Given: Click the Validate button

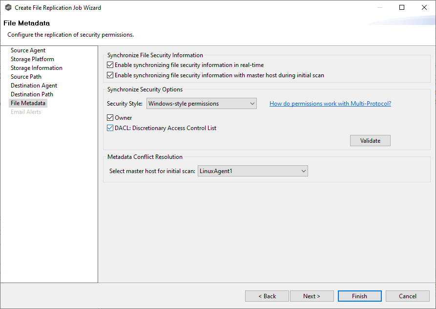Looking at the screenshot, I should [370, 140].
